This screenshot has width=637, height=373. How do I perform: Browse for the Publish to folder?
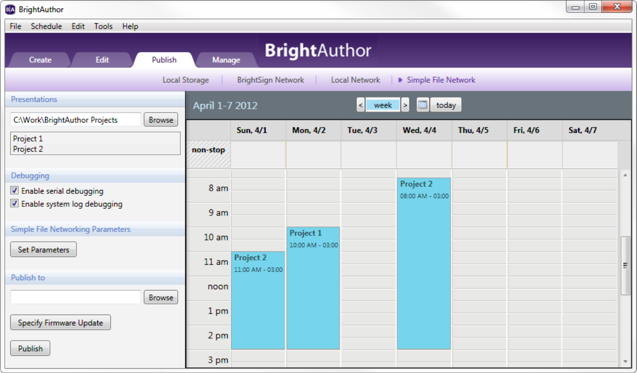161,297
